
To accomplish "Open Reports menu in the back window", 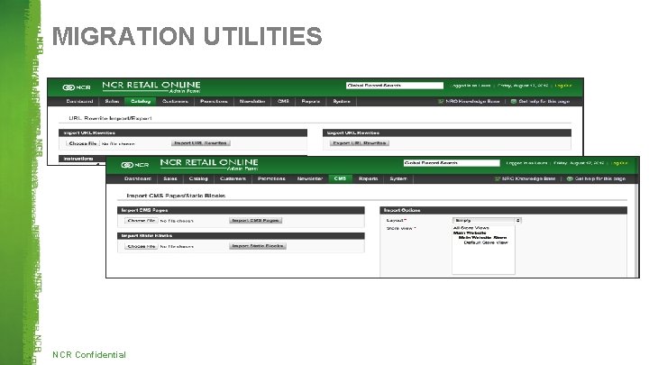I will (x=310, y=101).
